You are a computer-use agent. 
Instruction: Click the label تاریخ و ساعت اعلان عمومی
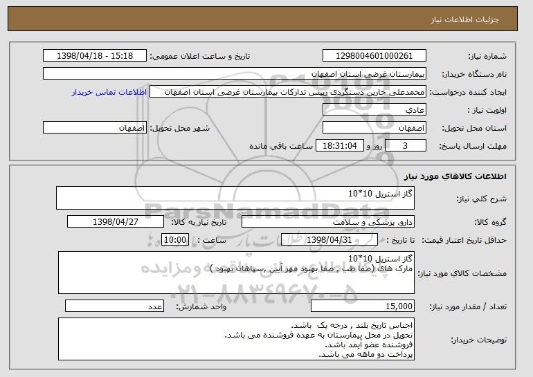[x=200, y=56]
